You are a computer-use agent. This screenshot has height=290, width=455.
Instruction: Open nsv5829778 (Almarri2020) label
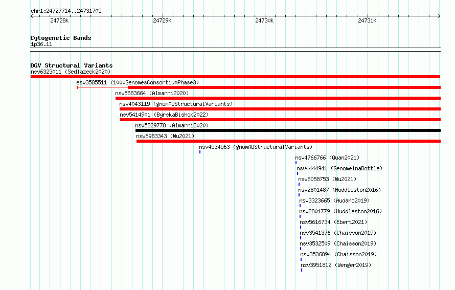tap(172, 125)
